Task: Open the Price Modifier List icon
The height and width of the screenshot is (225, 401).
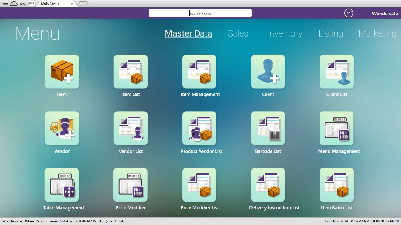Action: 199,185
